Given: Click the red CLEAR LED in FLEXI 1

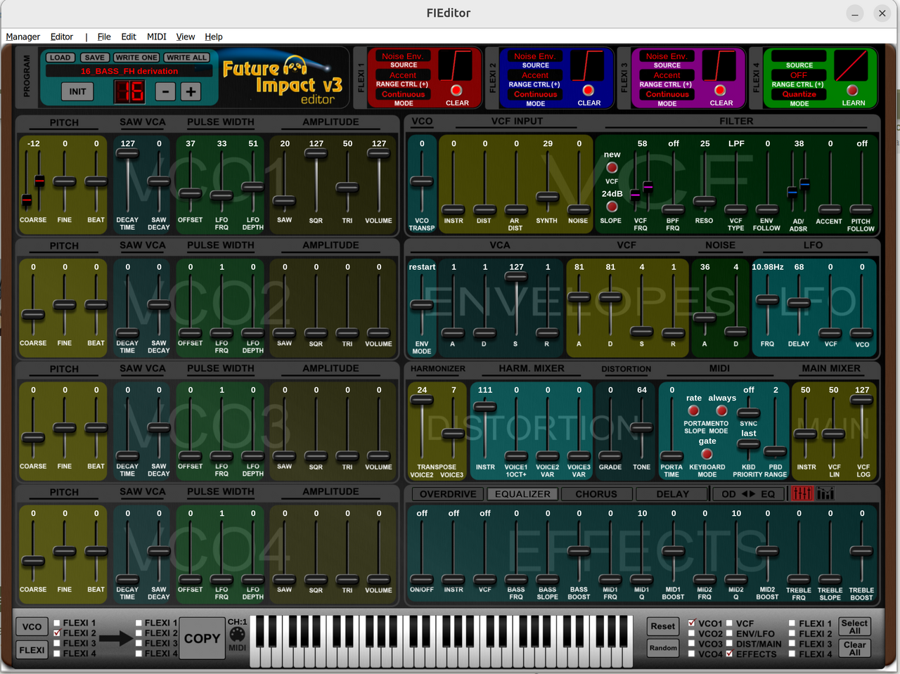Looking at the screenshot, I should (x=456, y=90).
